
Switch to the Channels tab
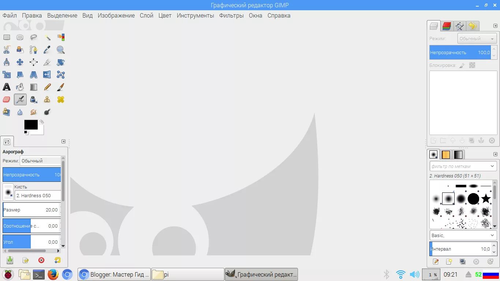(447, 26)
